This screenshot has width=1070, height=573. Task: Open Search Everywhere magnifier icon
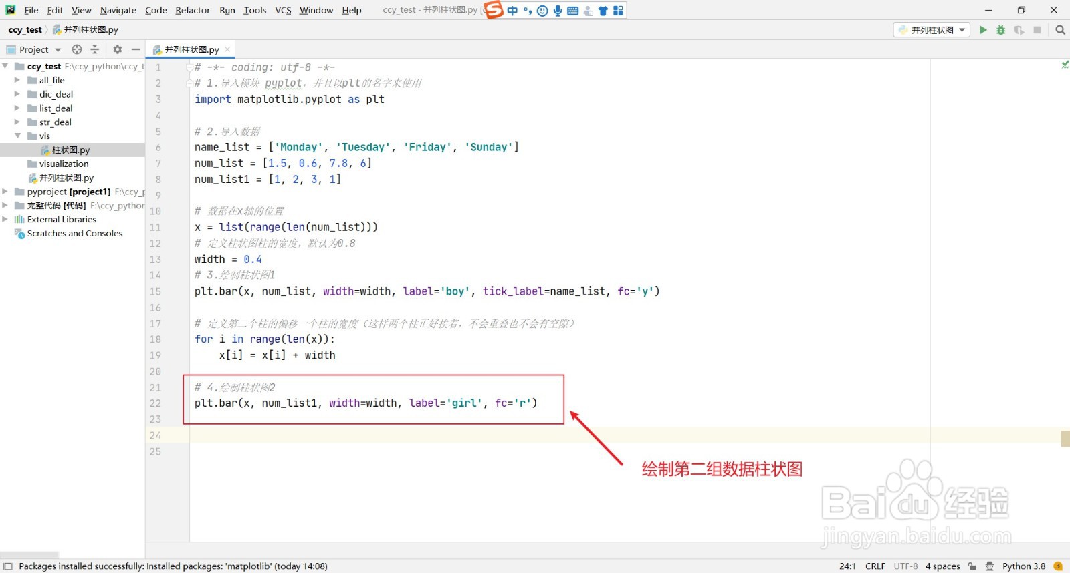tap(1060, 30)
